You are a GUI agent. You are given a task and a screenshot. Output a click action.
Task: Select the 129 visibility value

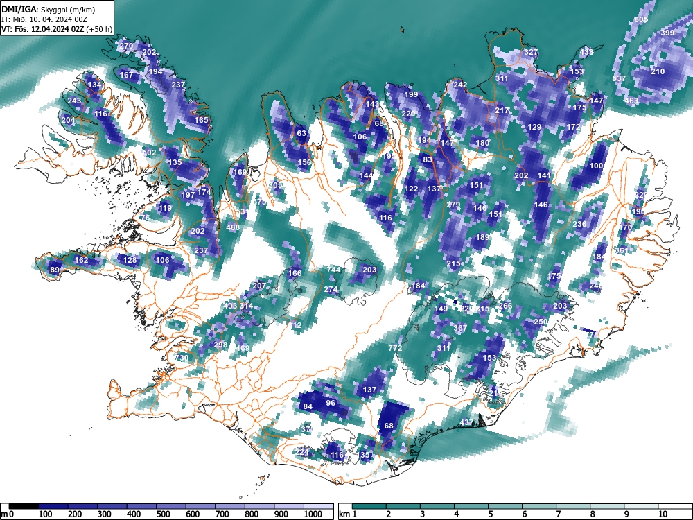(x=534, y=127)
